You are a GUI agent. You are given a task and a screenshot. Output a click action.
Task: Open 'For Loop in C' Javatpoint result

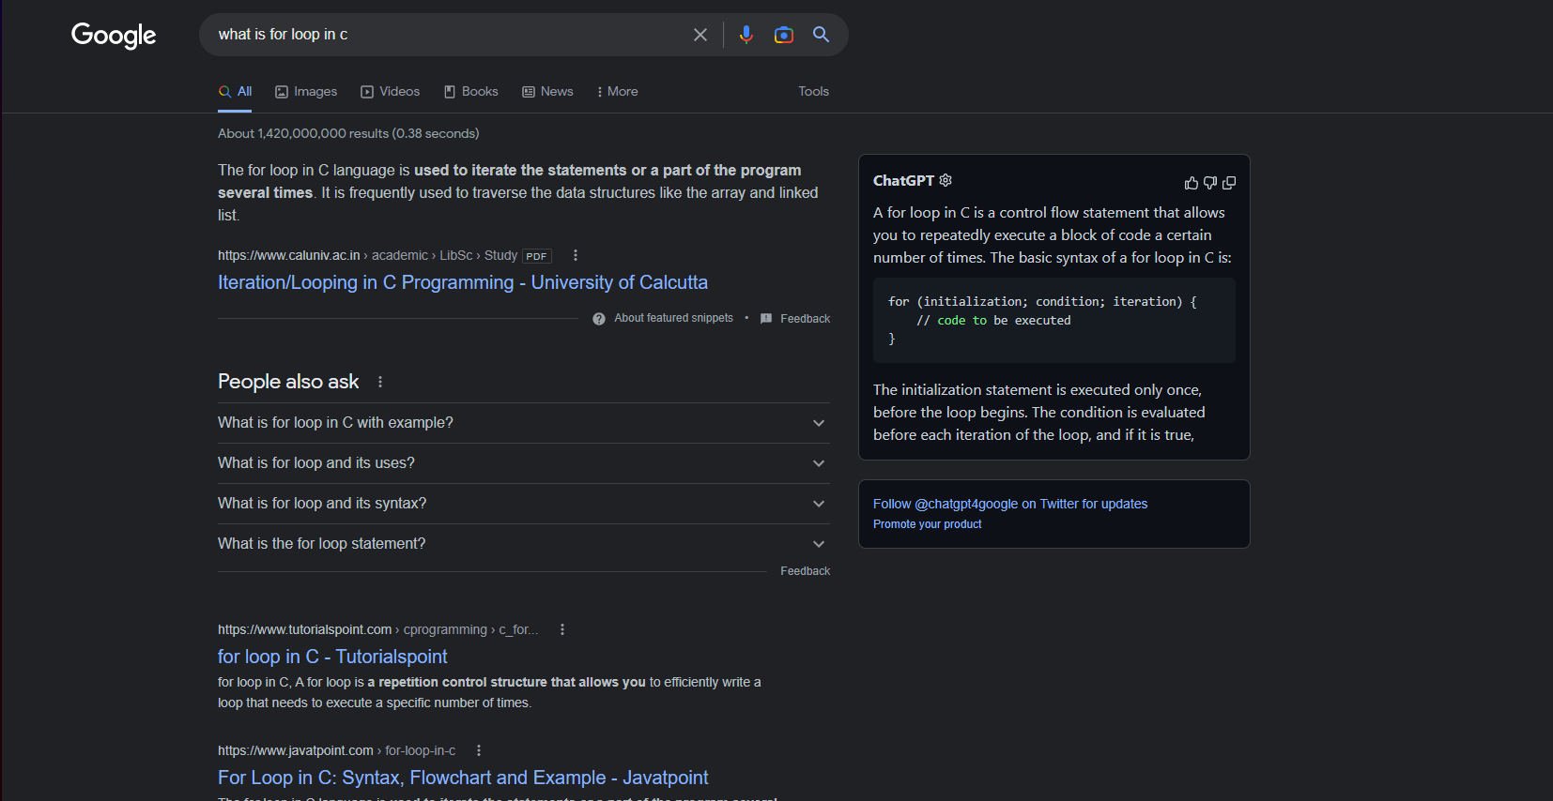[x=463, y=778]
